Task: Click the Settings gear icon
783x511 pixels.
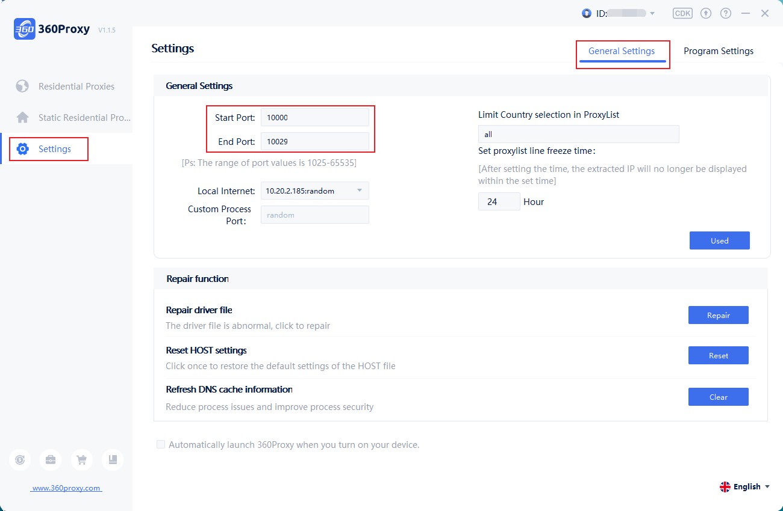Action: tap(23, 149)
